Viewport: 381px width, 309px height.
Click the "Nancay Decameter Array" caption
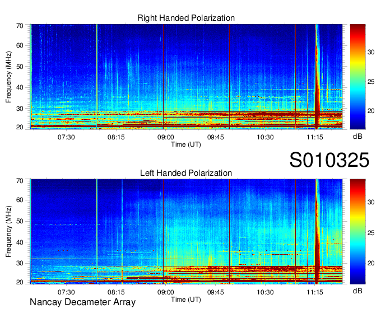(x=82, y=302)
